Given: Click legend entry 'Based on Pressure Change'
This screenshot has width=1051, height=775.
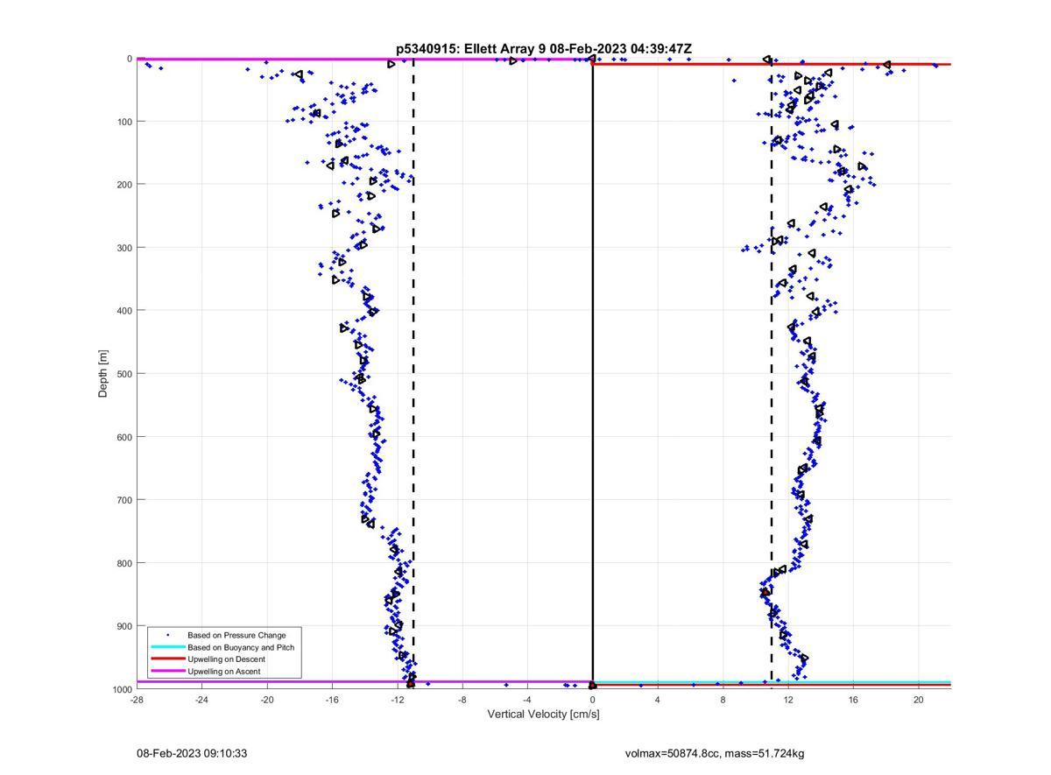Looking at the screenshot, I should click(x=236, y=635).
